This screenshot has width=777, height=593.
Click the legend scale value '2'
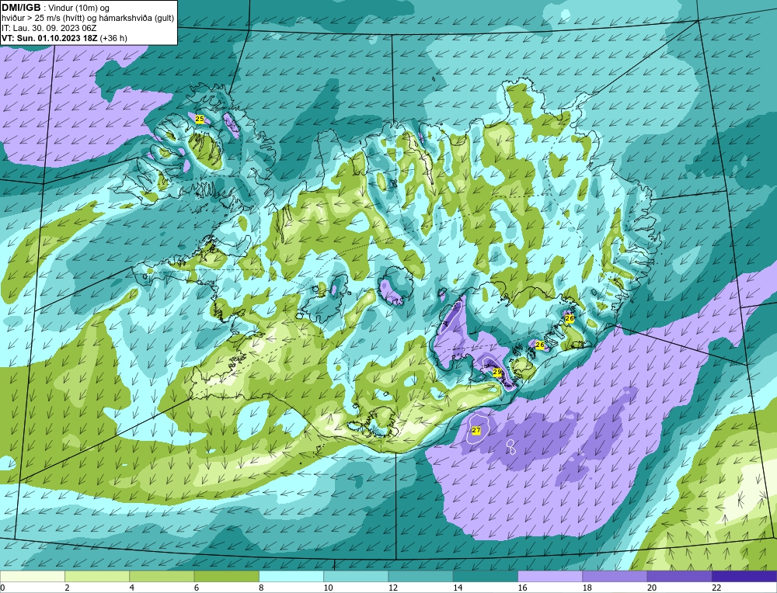pos(67,588)
